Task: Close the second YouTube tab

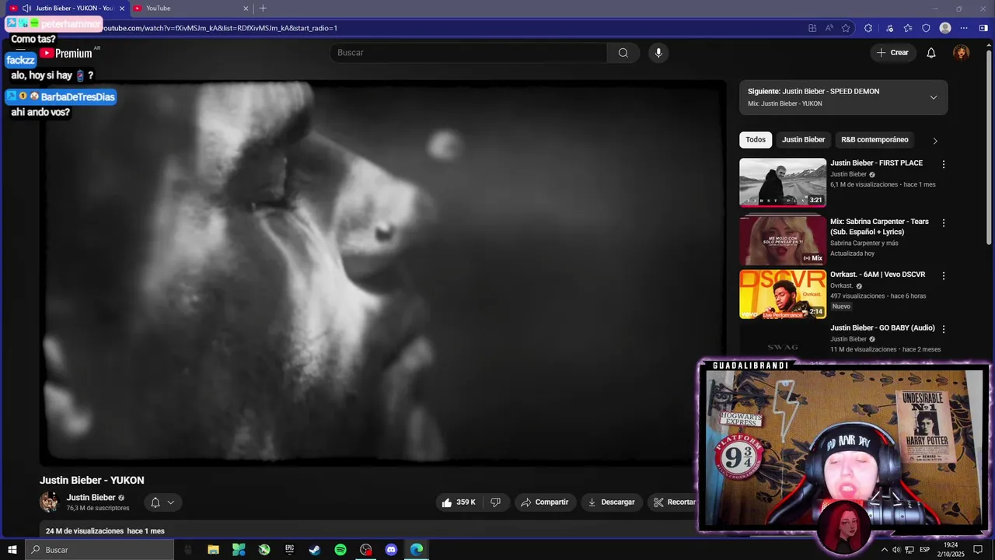Action: coord(246,9)
